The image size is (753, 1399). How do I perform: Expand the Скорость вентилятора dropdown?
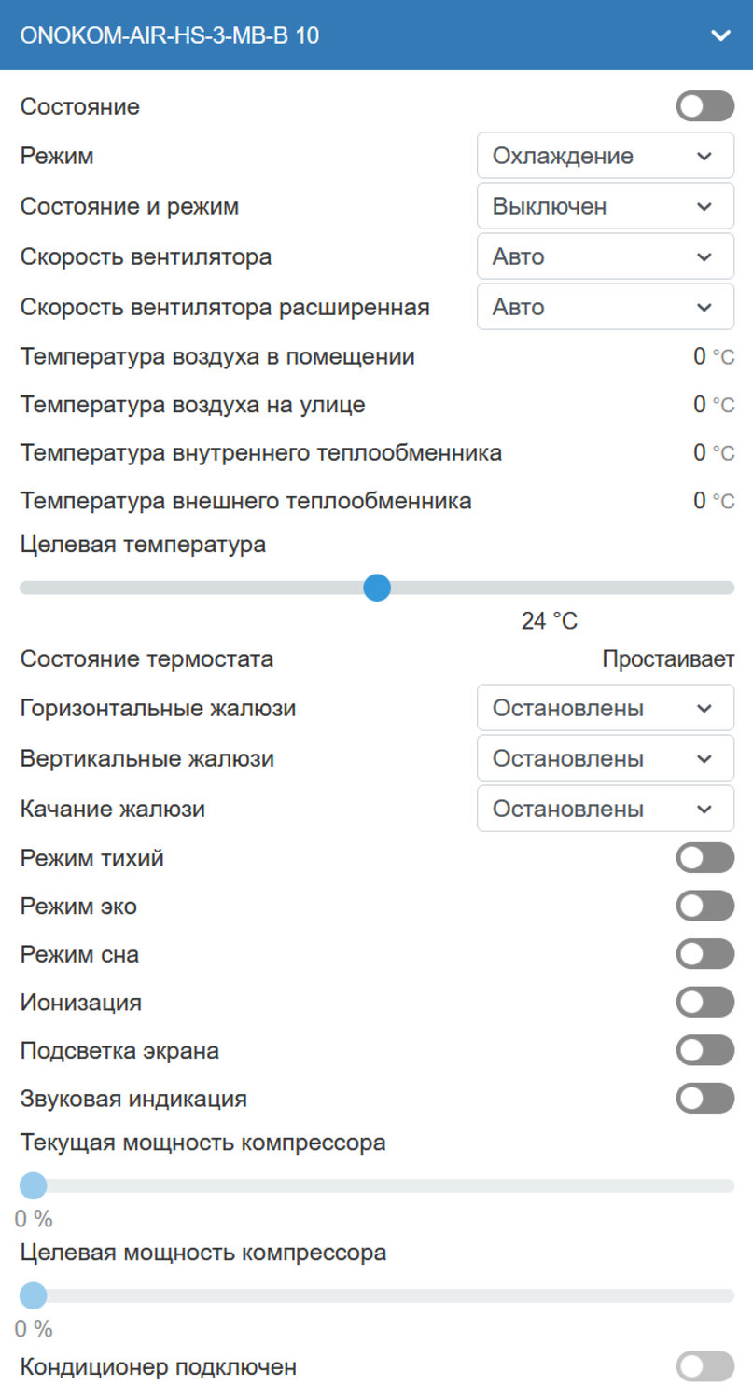click(605, 256)
